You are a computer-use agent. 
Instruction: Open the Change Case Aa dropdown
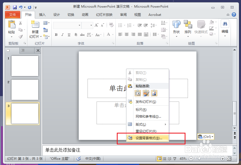click(x=98, y=35)
